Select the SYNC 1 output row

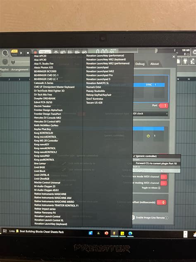[x=149, y=85]
